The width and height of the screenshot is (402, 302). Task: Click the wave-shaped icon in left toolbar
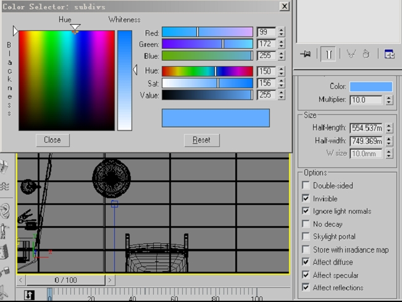(x=4, y=187)
